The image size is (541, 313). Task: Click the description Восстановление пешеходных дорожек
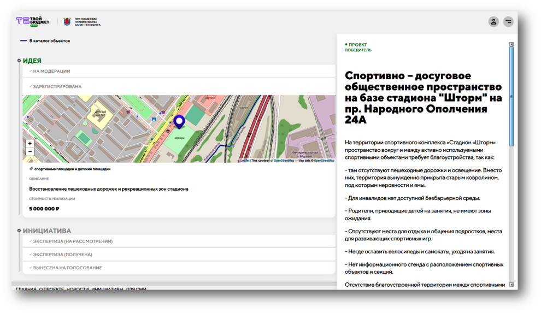coord(109,189)
